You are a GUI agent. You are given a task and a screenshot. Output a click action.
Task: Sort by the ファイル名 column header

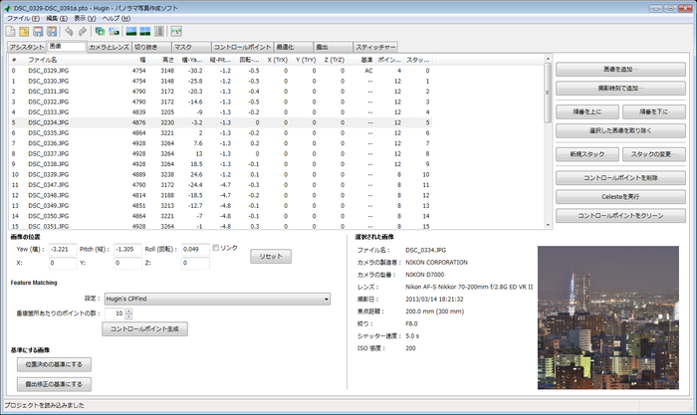click(74, 60)
